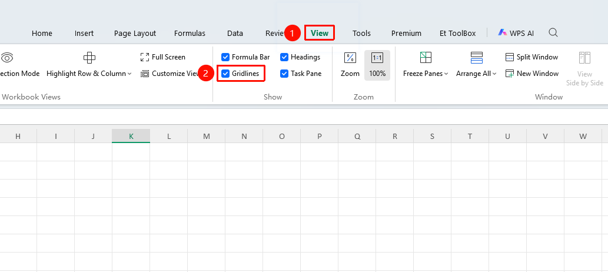
Task: Switch to the Premium tab
Action: pos(406,34)
